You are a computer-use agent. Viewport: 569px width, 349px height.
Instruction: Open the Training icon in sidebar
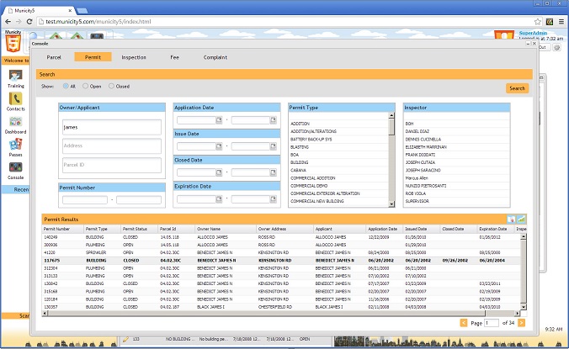click(15, 76)
